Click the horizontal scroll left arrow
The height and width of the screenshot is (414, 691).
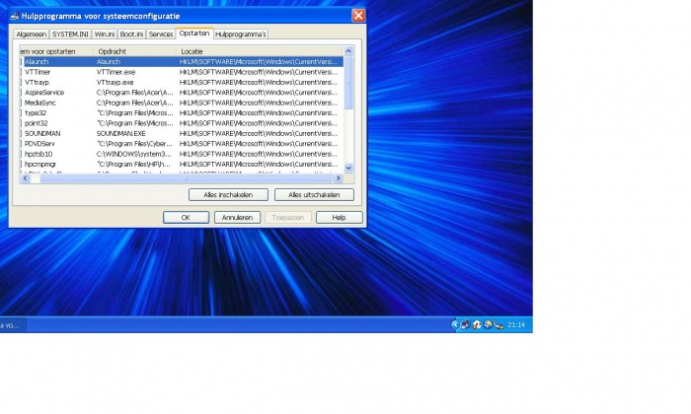pyautogui.click(x=25, y=178)
